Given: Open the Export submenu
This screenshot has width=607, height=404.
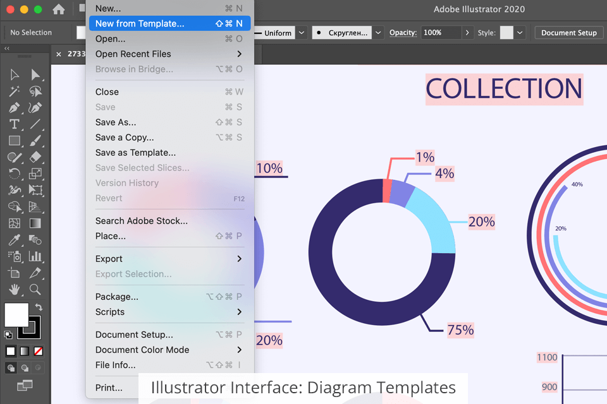Looking at the screenshot, I should [168, 259].
